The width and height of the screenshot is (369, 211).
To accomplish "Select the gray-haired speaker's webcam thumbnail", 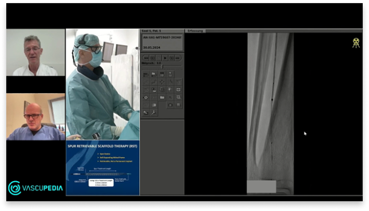I will [x=36, y=52].
